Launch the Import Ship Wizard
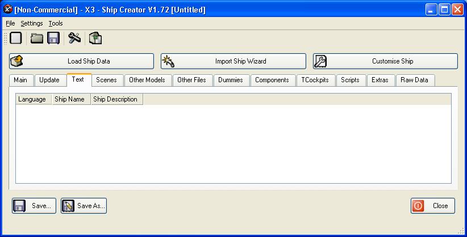Image resolution: width=467 pixels, height=237 pixels. coord(233,61)
